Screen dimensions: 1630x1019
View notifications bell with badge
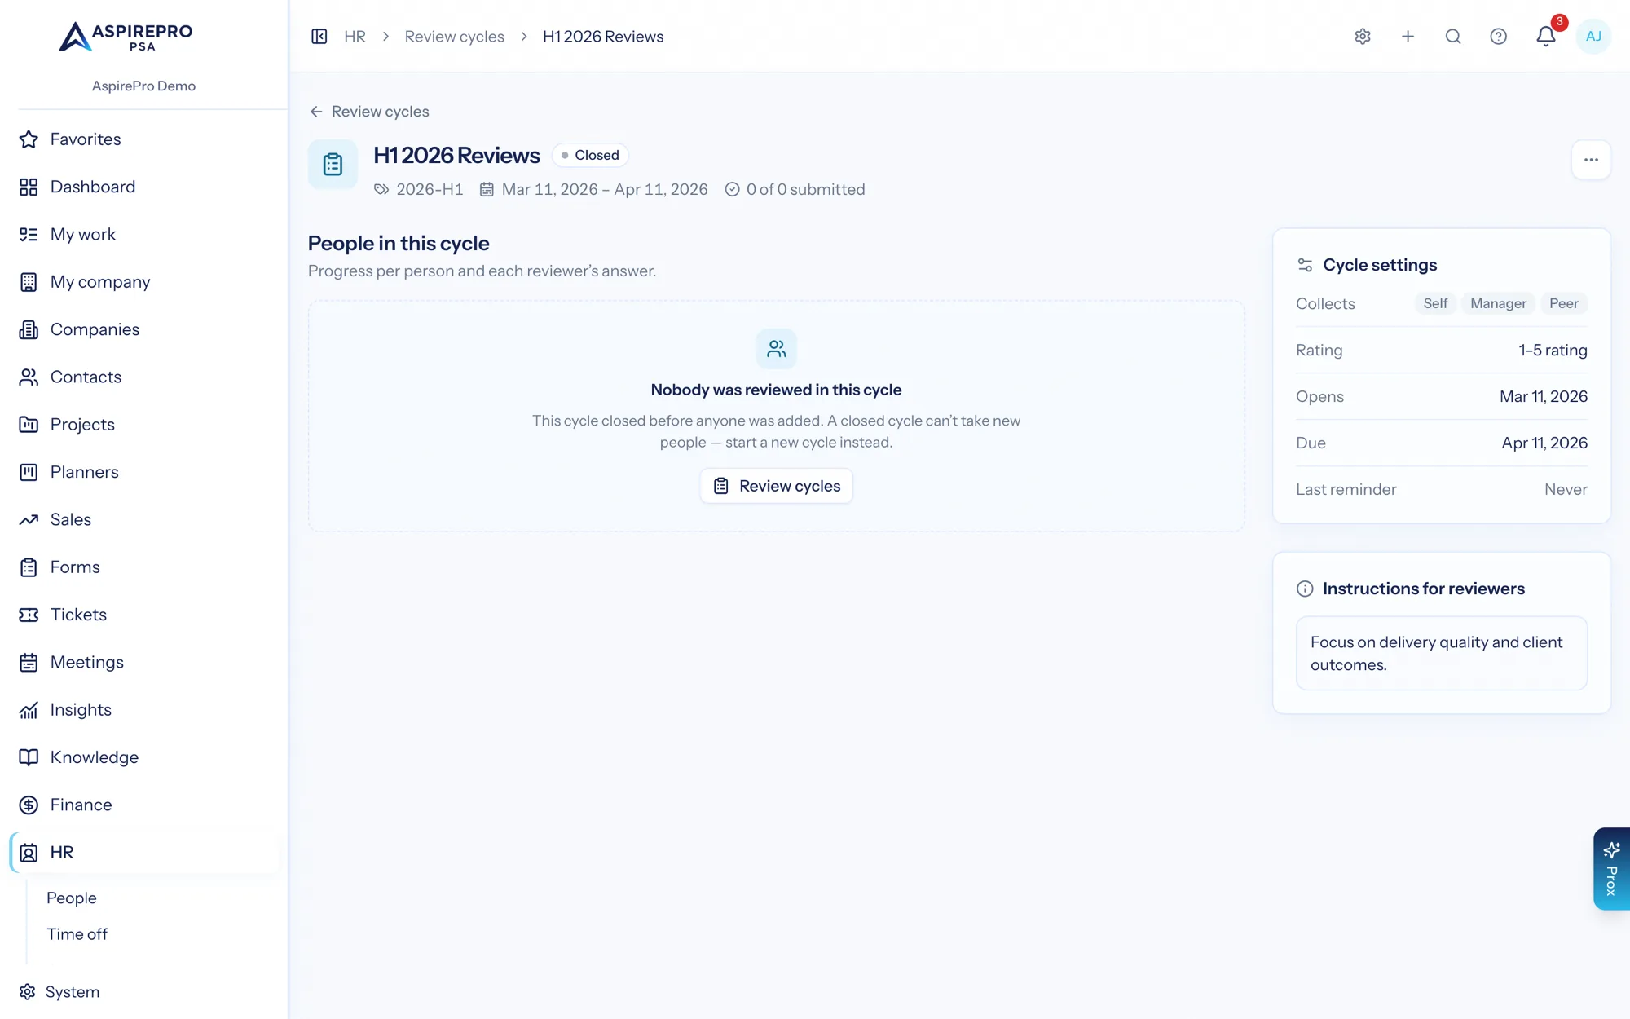[1546, 37]
